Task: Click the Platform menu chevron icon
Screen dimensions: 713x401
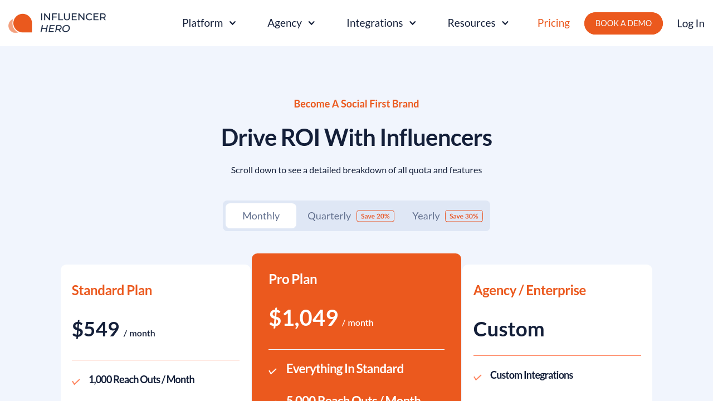Action: 232,23
